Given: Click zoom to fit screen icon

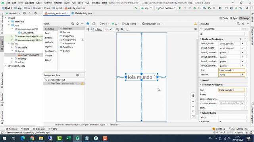Looking at the screenshot, I should point(193,116).
